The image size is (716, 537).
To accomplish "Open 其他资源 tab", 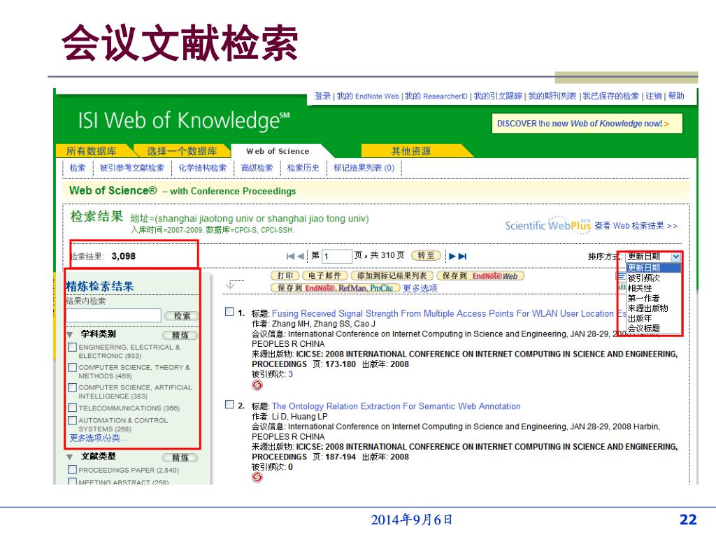I will 411,151.
